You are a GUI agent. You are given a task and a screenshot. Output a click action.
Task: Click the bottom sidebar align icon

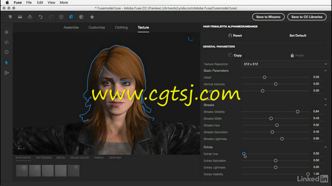[x=7, y=73]
